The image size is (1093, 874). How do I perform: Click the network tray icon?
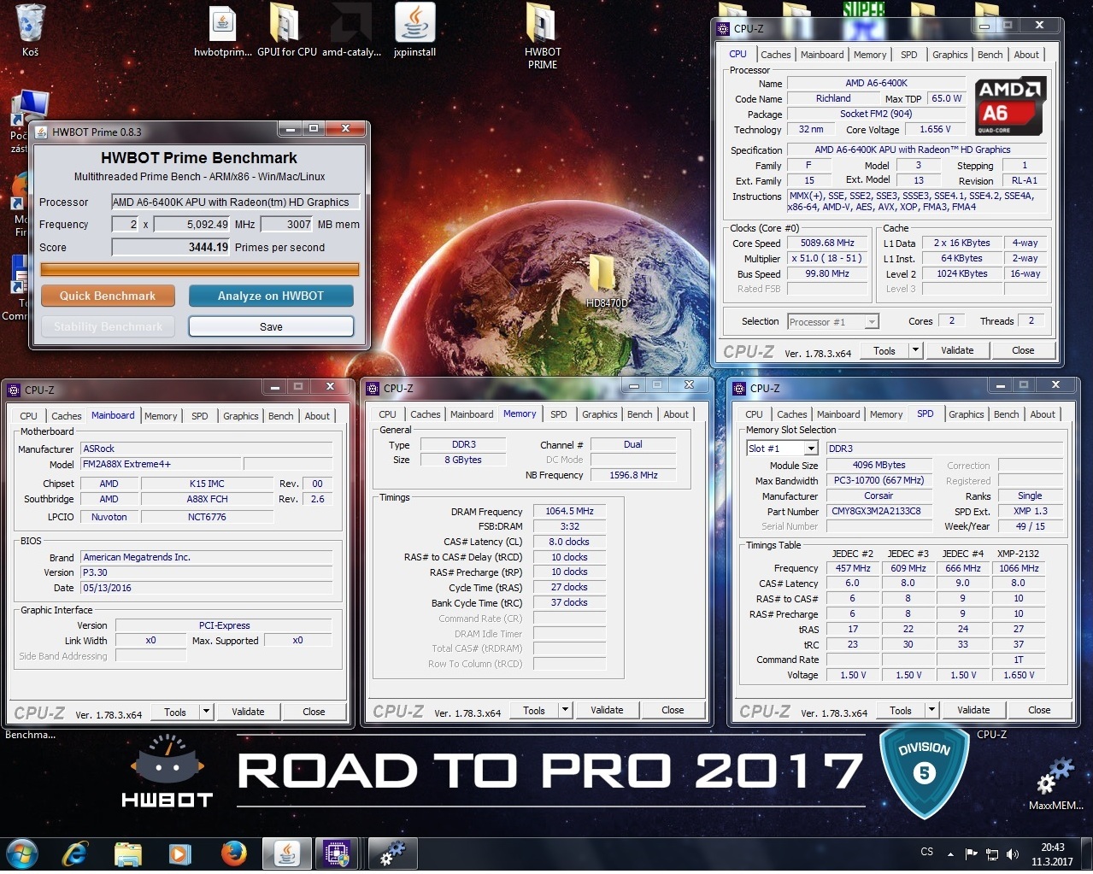(x=992, y=853)
